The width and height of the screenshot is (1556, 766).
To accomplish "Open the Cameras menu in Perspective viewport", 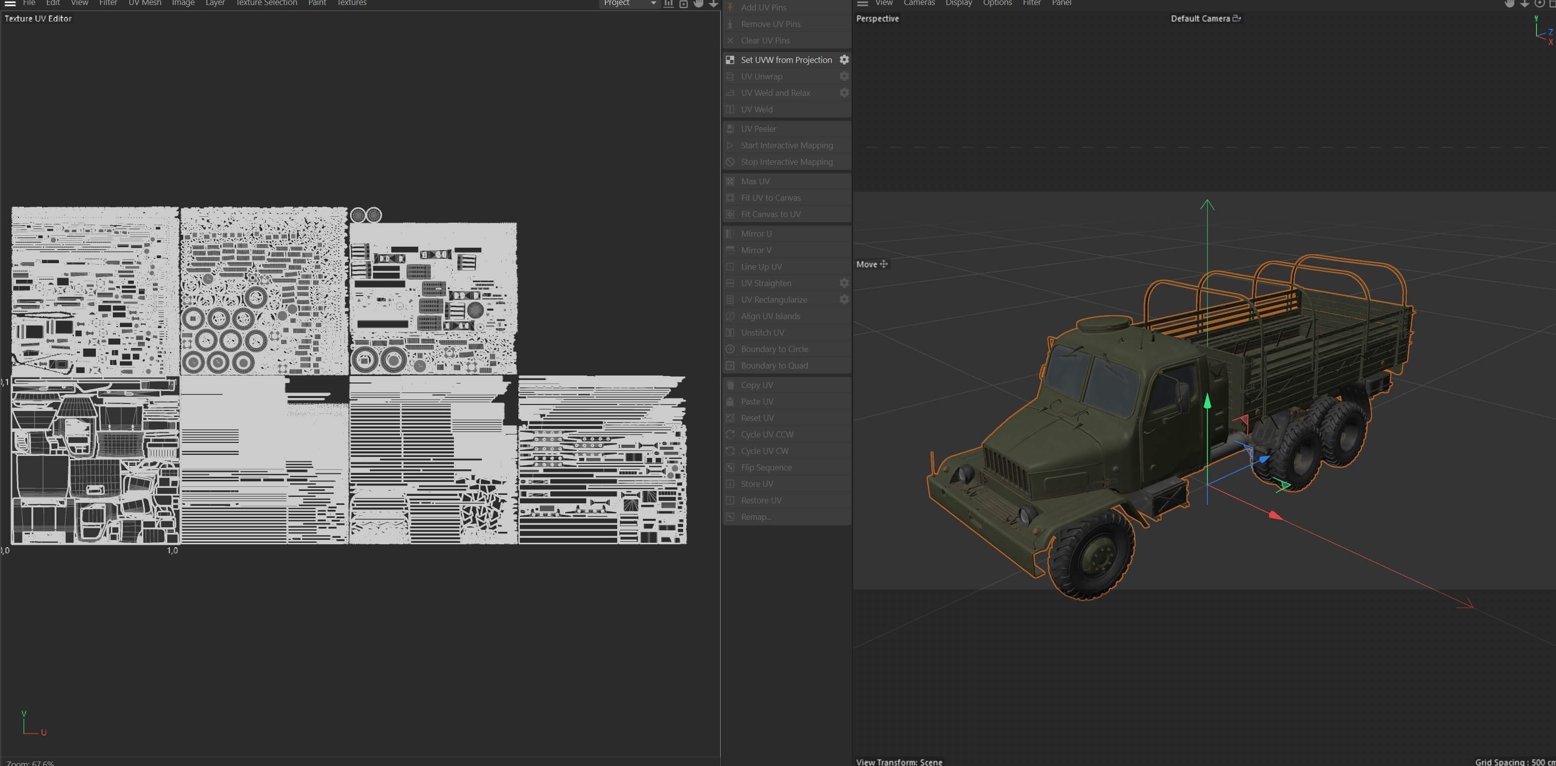I will point(919,3).
